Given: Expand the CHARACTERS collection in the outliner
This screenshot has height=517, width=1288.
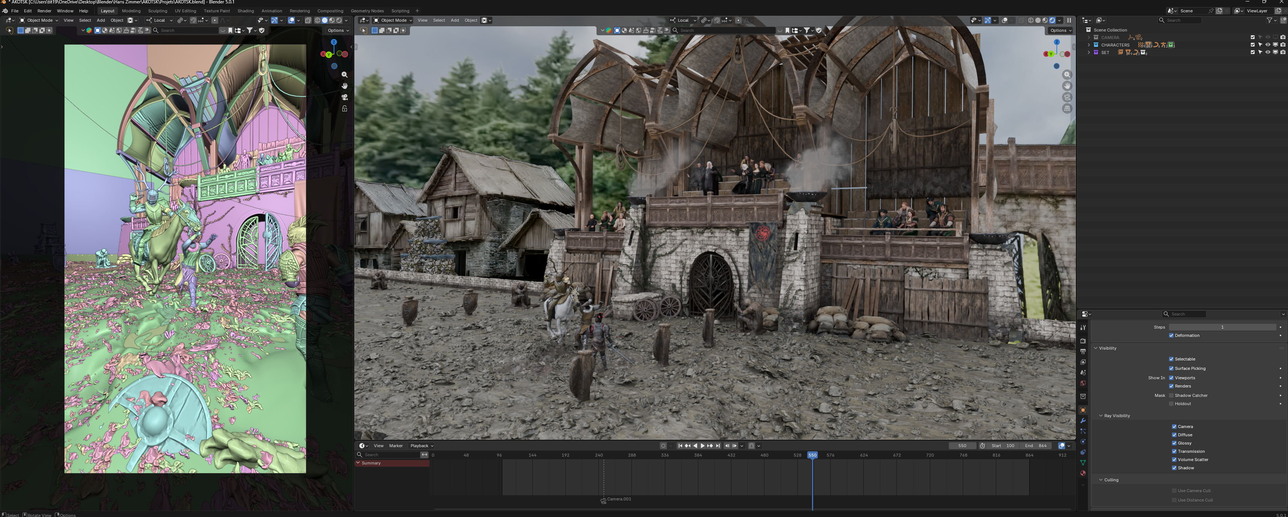Looking at the screenshot, I should click(x=1089, y=44).
